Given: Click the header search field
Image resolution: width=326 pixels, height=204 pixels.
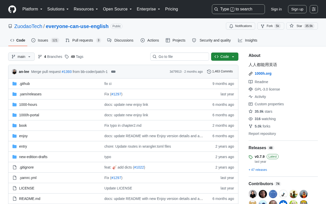Looking at the screenshot, I should [238, 9].
